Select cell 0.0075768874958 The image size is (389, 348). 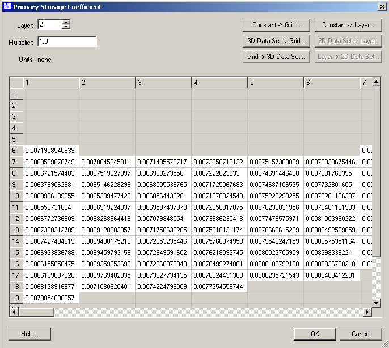point(219,241)
